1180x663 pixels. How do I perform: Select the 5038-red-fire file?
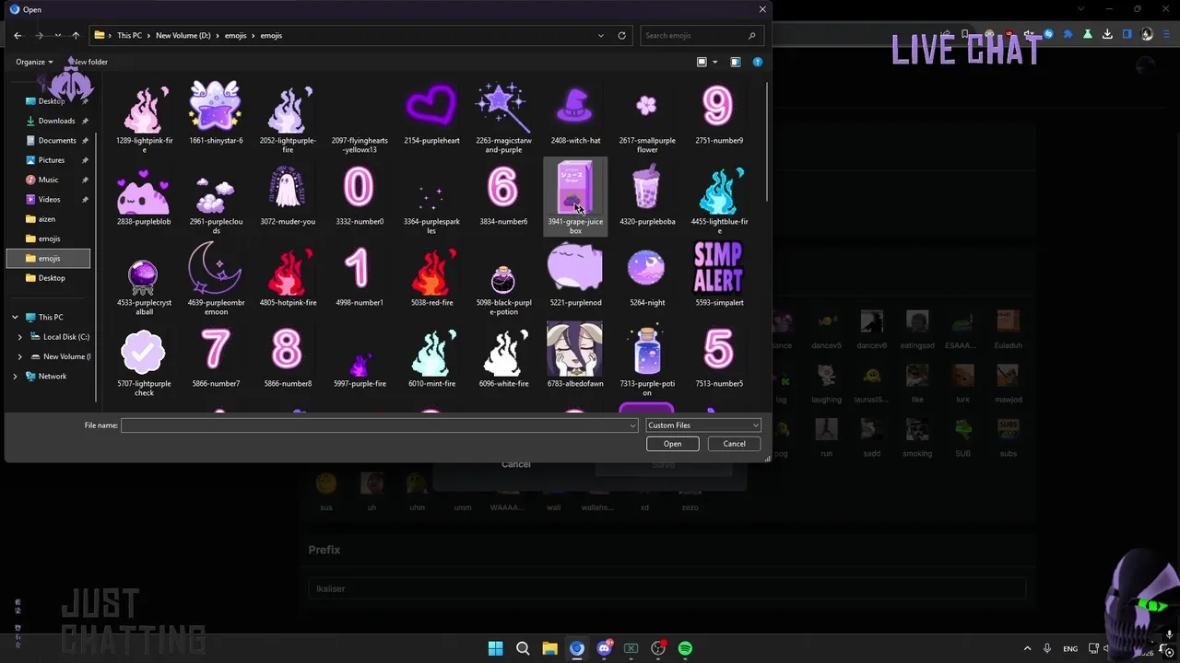tap(431, 274)
